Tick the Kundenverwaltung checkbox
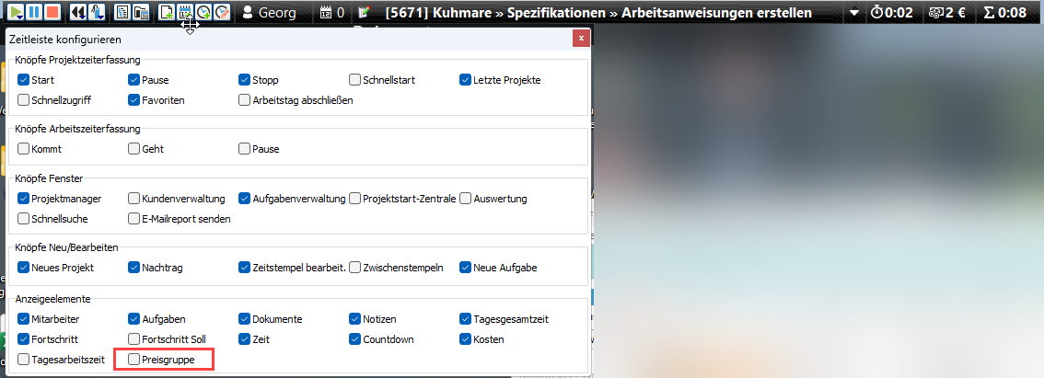1044x378 pixels. pyautogui.click(x=134, y=199)
